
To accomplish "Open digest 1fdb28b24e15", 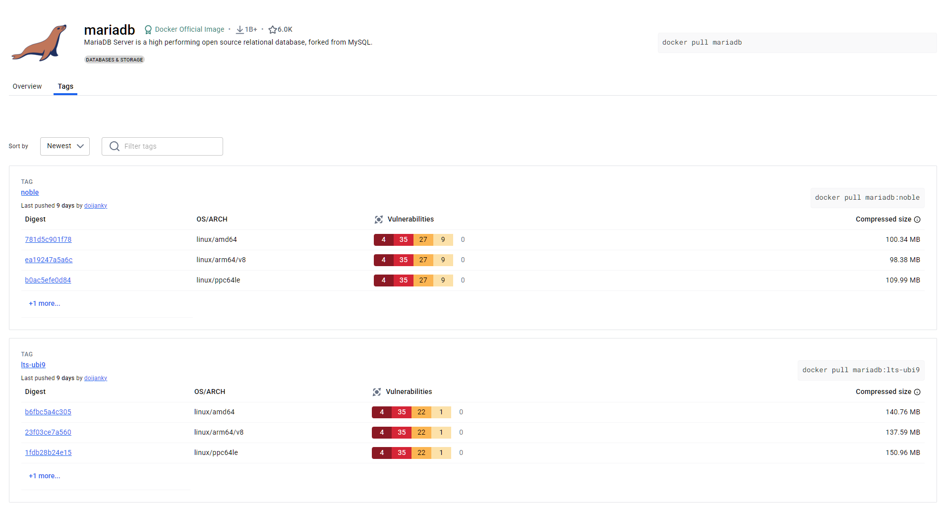I will [48, 452].
